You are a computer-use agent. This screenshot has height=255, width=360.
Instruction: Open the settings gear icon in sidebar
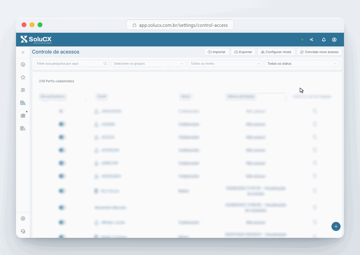[23, 219]
